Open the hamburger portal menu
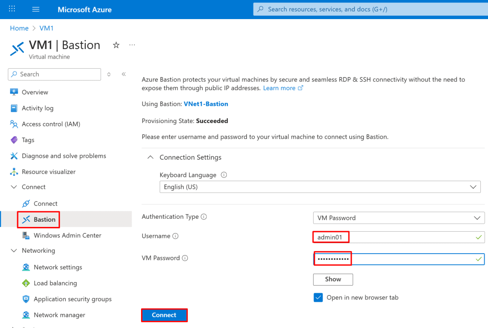Screen dimensions: 488x328 pos(36,9)
